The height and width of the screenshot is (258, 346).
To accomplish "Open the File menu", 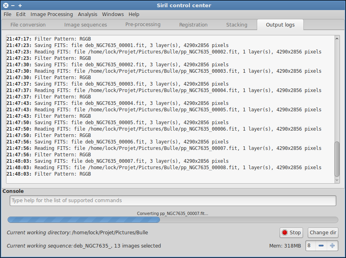I will click(8, 14).
